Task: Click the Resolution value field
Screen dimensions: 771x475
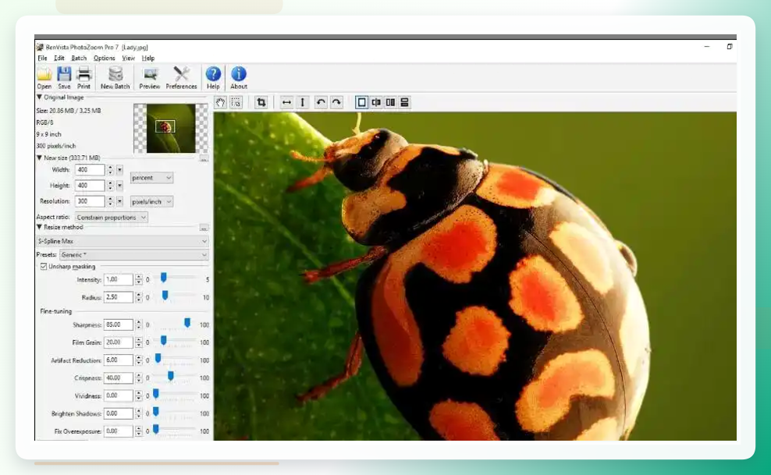Action: [90, 201]
